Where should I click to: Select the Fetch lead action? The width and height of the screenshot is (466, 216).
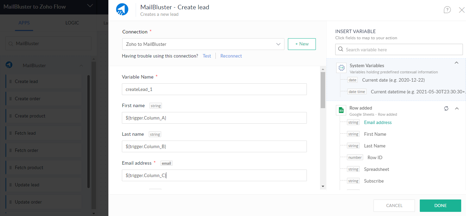tap(44, 133)
